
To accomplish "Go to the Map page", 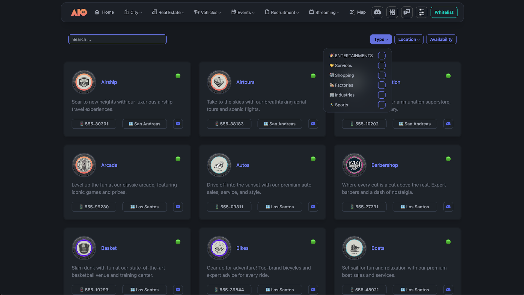I will [358, 12].
